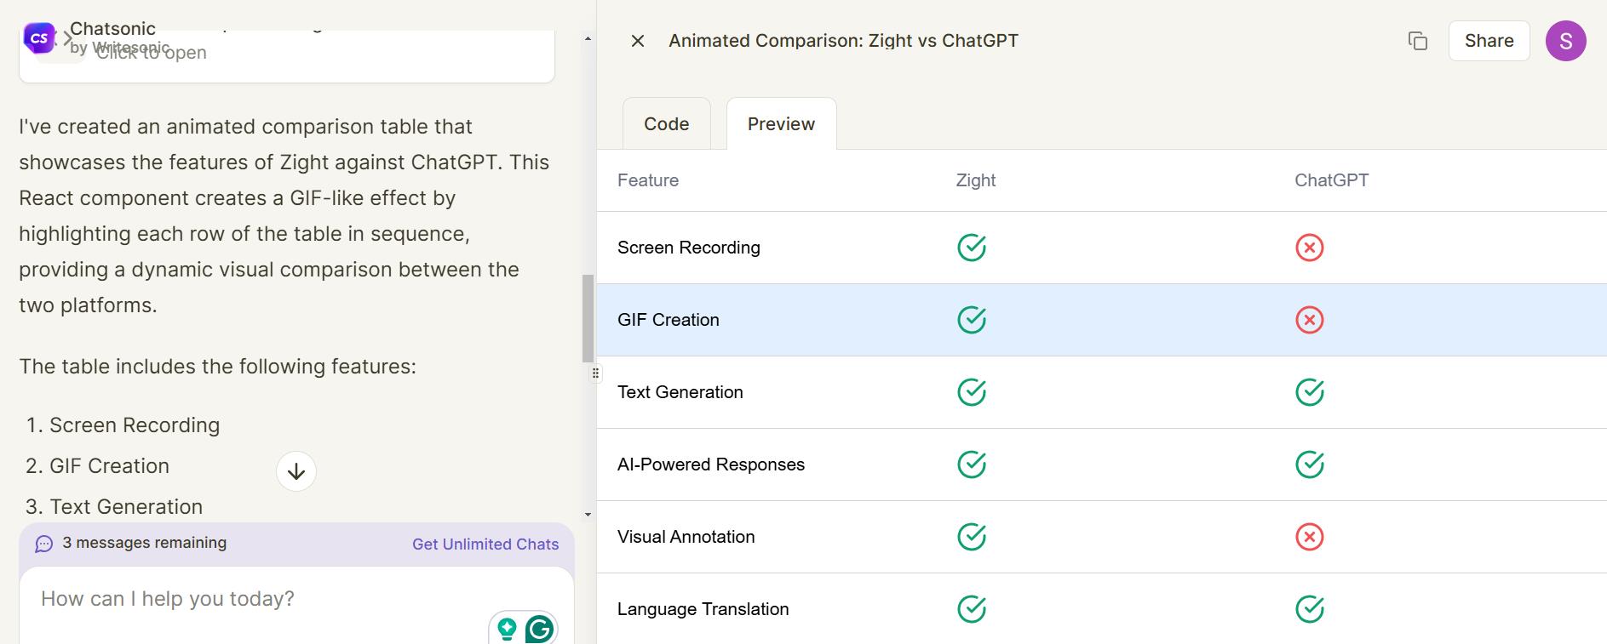The image size is (1607, 644).
Task: Click ChatGPT red X for GIF Creation
Action: (1309, 320)
